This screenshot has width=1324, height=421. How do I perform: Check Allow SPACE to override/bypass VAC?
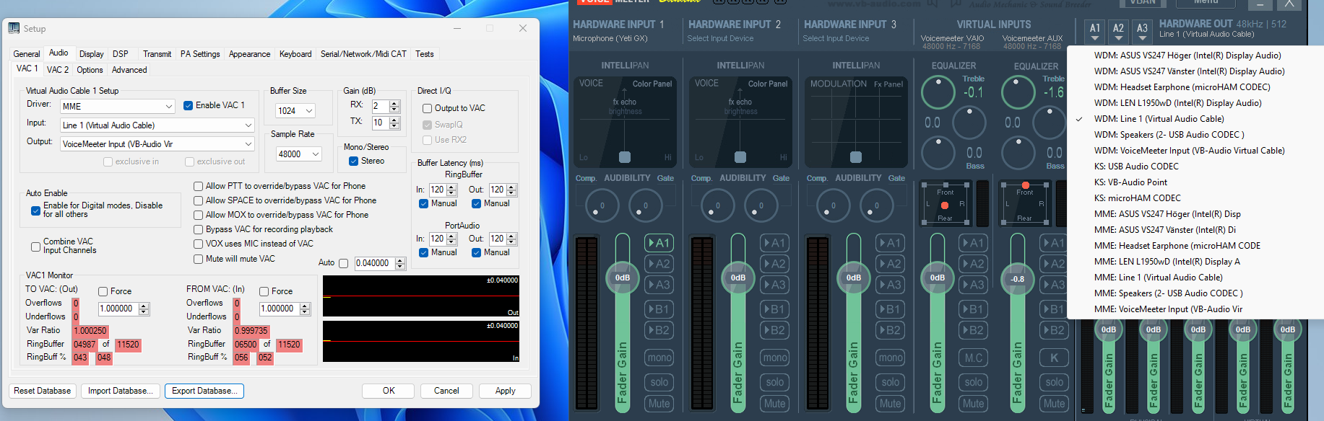pos(198,200)
